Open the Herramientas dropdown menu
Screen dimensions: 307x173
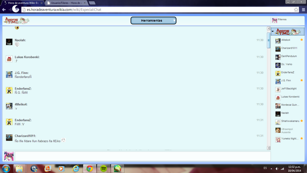[x=153, y=20]
